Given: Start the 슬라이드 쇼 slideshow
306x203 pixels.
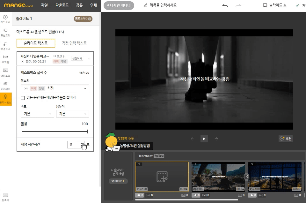Looking at the screenshot, I should (x=274, y=5).
